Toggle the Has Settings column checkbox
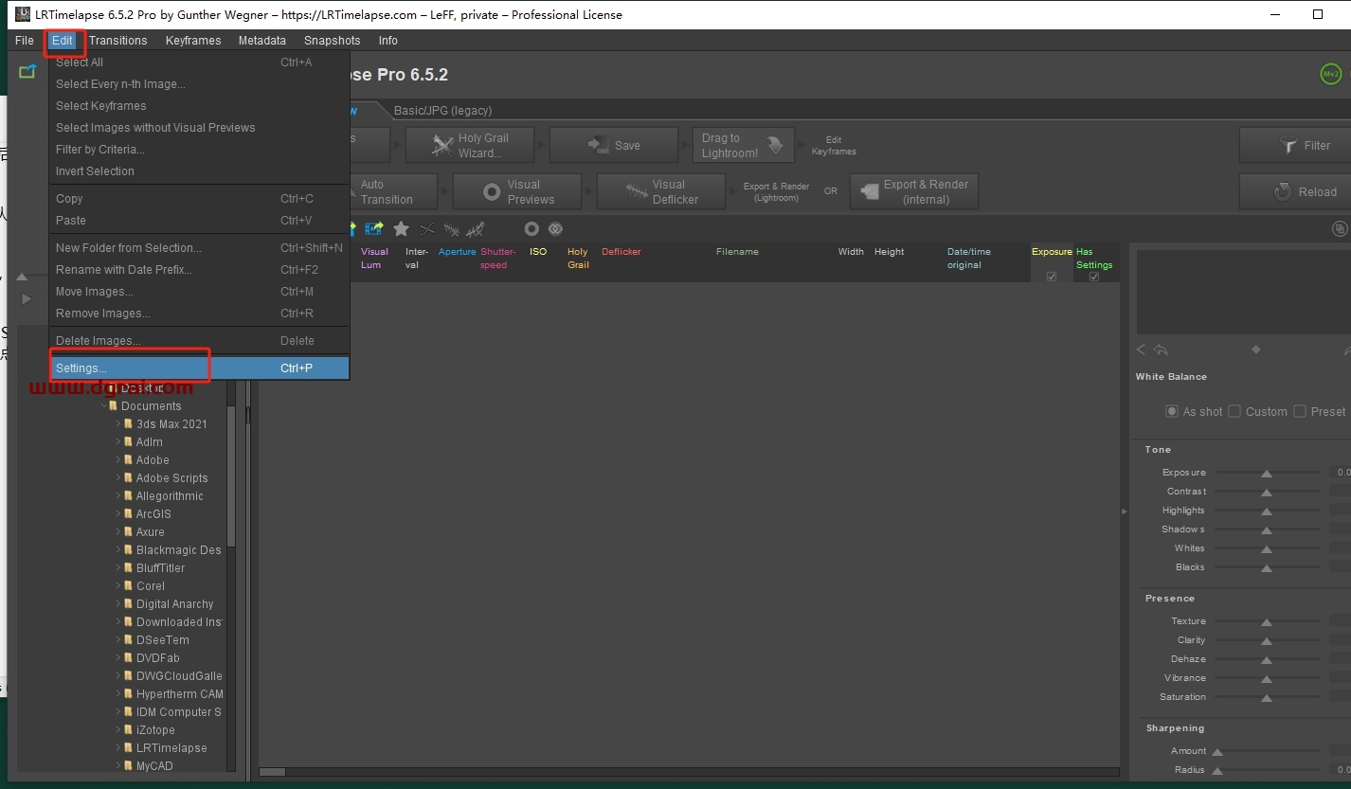The image size is (1351, 789). point(1094,277)
